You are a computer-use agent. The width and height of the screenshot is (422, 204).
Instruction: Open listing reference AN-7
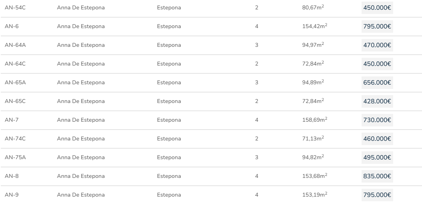tap(11, 120)
